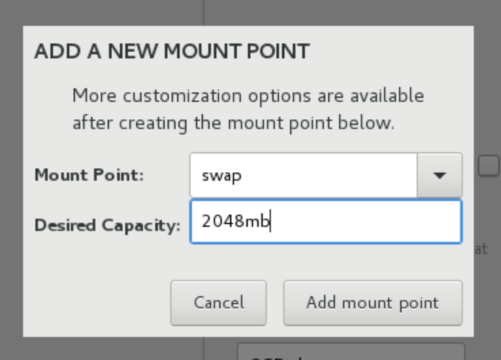Click the Add mount point button

pos(372,303)
